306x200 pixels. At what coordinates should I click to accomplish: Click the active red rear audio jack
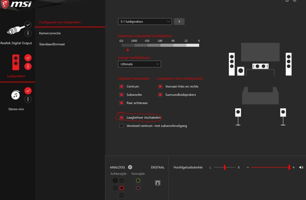pyautogui.click(x=122, y=188)
